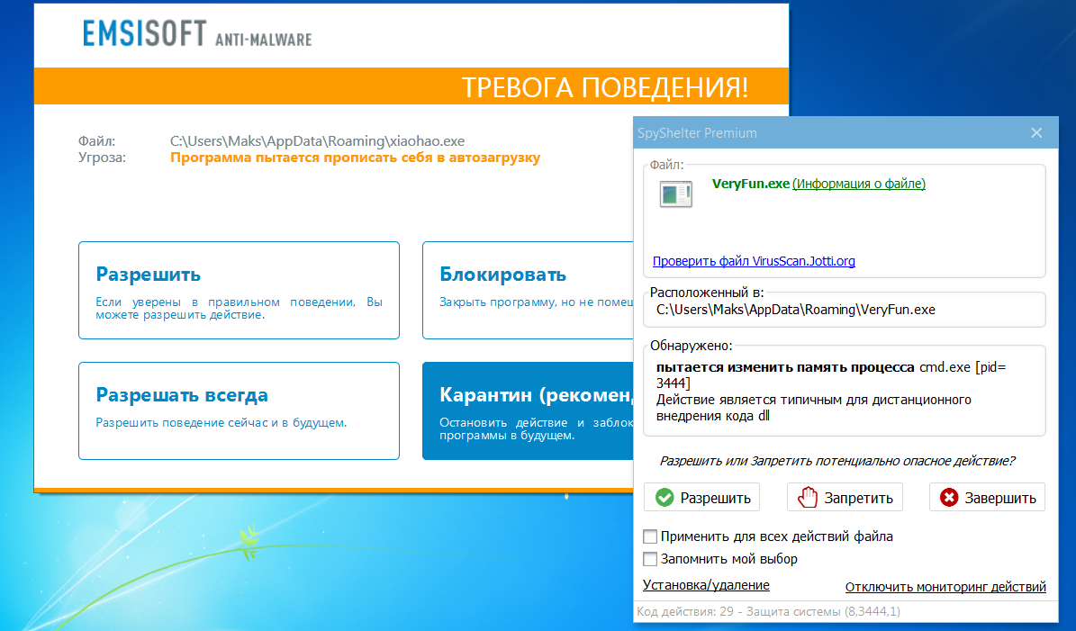Choose 'Блокировать' in Emsisoft alert

[528, 290]
